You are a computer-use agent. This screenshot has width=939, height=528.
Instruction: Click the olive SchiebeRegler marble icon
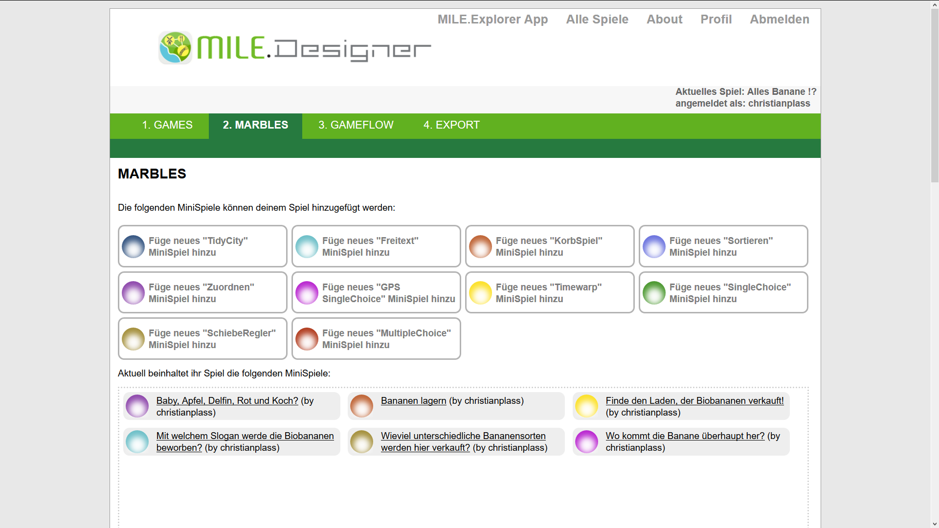[133, 339]
